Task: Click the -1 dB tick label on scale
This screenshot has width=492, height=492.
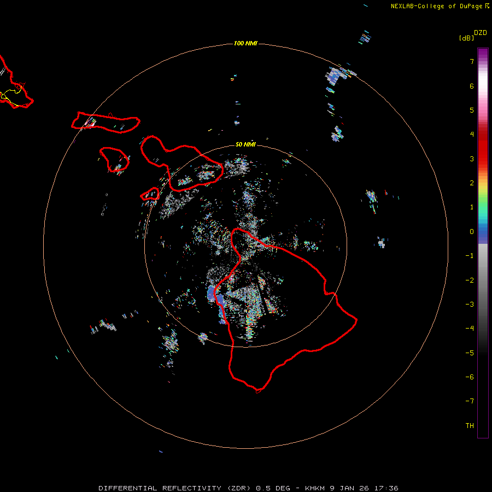Action: [470, 256]
